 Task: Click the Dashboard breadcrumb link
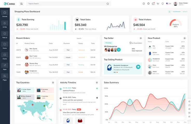pyautogui.click(x=177, y=12)
